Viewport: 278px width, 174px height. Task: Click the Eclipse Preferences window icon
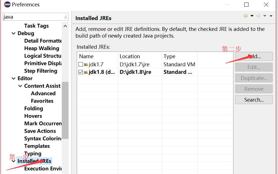tap(7, 4)
